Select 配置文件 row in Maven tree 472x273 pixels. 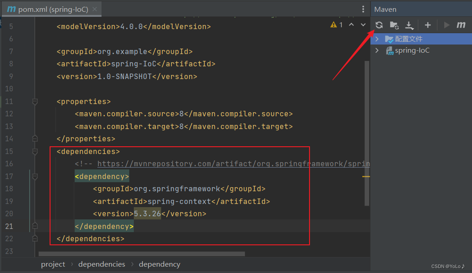421,39
